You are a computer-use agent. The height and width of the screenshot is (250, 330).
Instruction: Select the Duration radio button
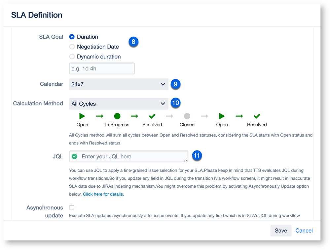tap(72, 37)
